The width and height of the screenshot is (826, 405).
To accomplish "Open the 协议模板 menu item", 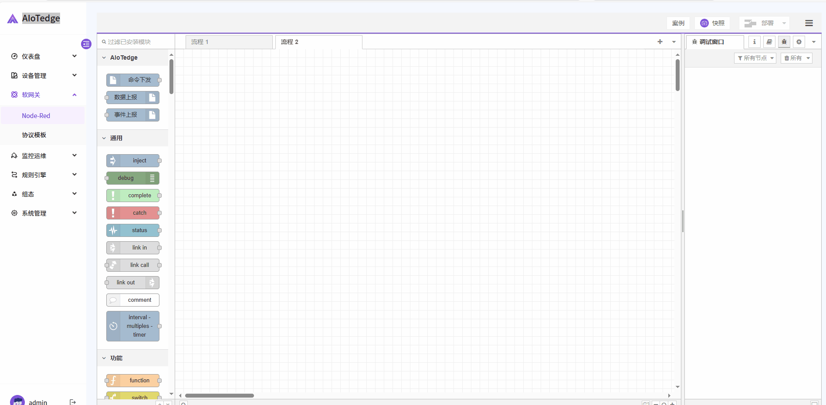I will click(43, 135).
